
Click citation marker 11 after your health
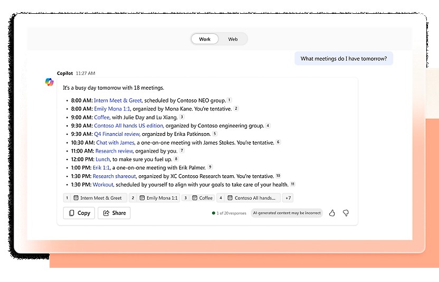point(292,184)
